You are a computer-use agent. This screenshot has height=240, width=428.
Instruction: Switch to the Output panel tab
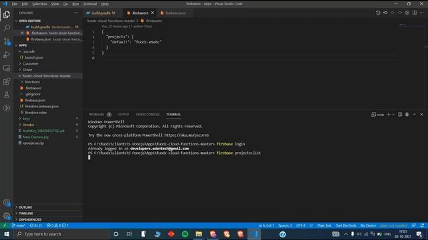pyautogui.click(x=123, y=115)
